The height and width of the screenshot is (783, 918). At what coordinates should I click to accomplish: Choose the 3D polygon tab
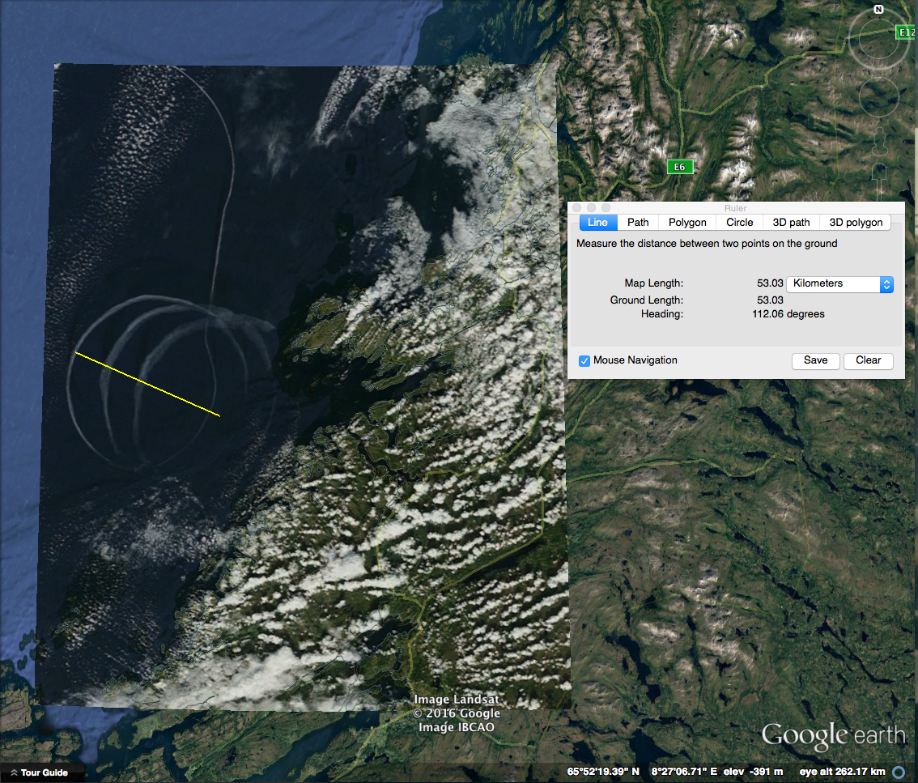(x=856, y=222)
